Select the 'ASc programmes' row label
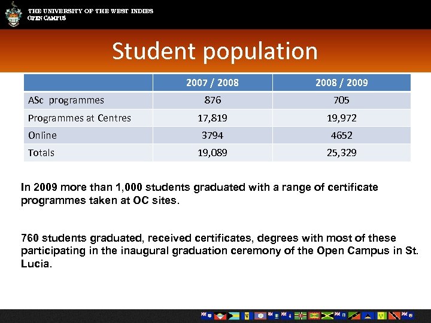 [x=66, y=100]
